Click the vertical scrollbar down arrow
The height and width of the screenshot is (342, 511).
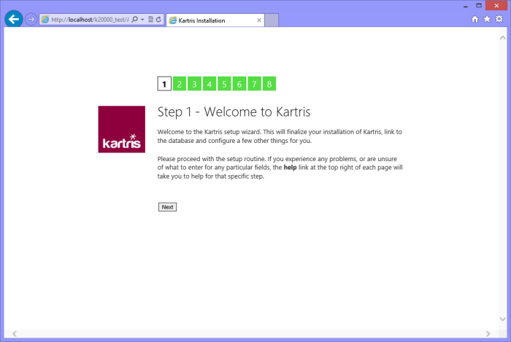502,319
